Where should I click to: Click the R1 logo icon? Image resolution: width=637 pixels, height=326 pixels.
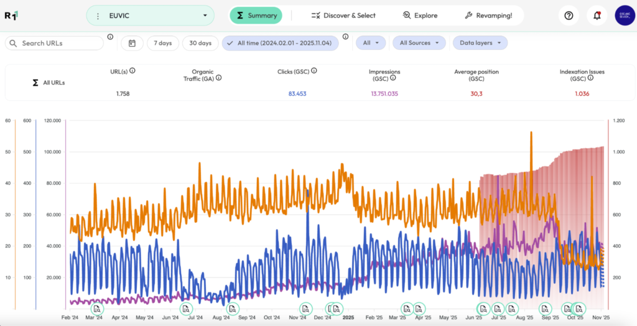[11, 16]
